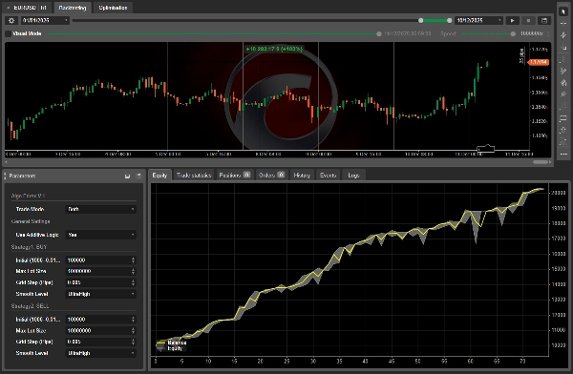Start backtest with the play button

pos(512,20)
